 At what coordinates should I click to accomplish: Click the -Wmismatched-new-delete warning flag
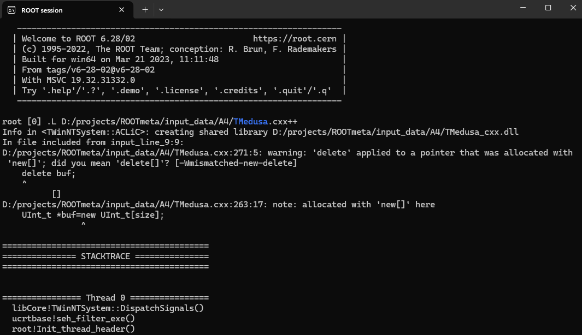pos(237,163)
